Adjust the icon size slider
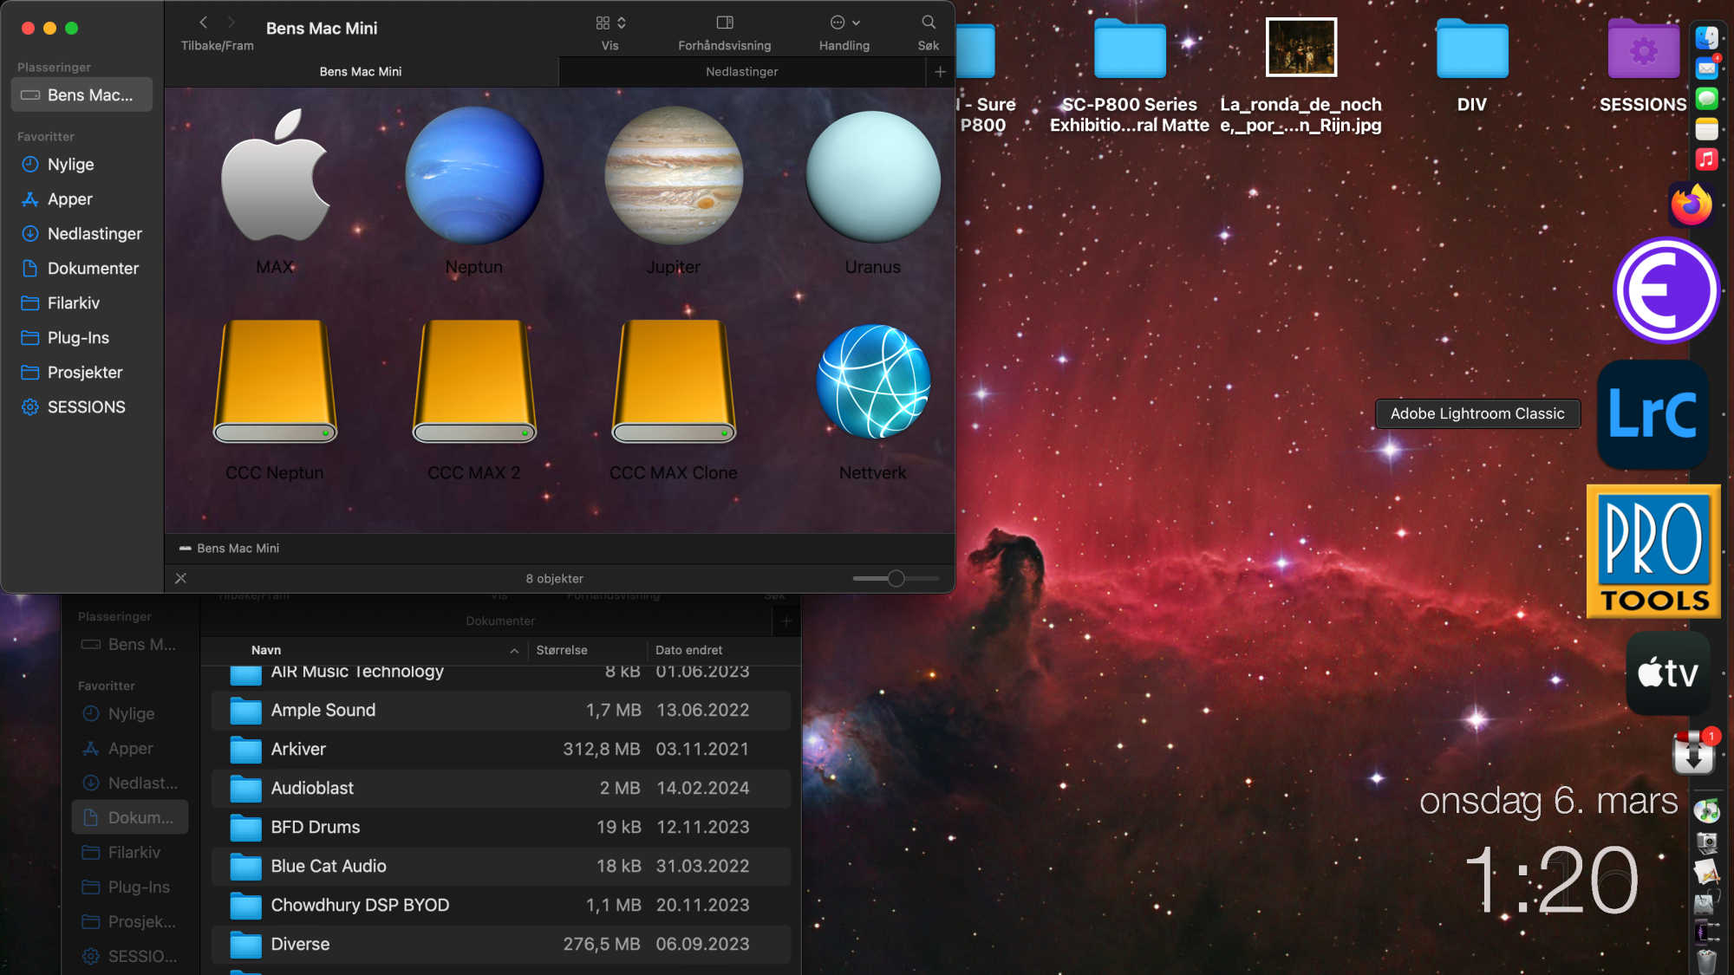The height and width of the screenshot is (975, 1734). click(x=896, y=578)
